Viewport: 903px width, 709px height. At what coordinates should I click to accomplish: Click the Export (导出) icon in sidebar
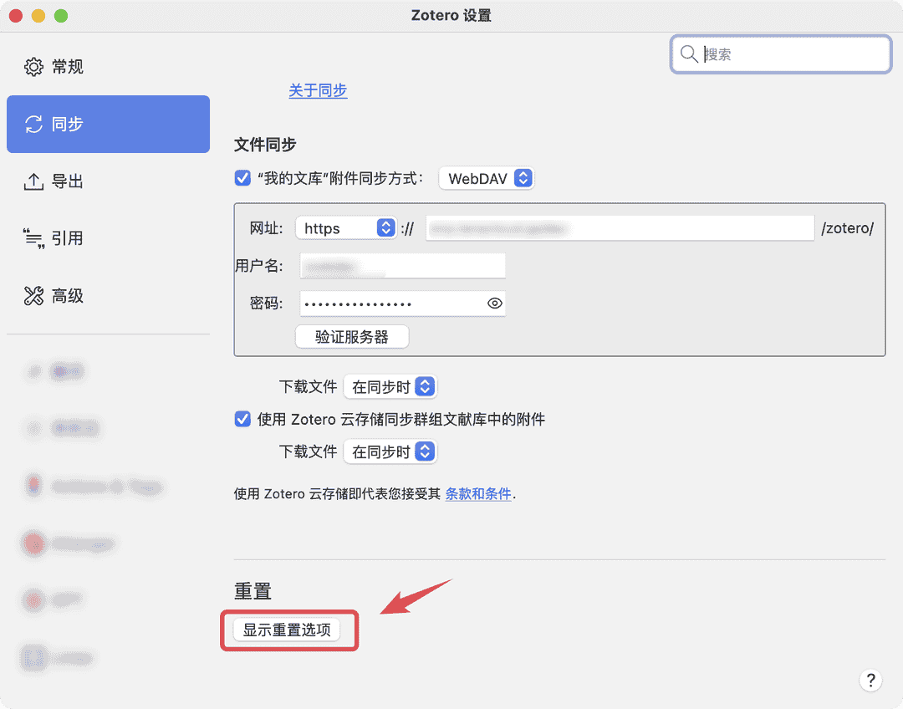(x=33, y=181)
